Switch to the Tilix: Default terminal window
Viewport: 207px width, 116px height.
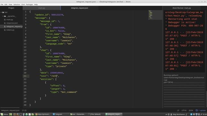pos(96,114)
